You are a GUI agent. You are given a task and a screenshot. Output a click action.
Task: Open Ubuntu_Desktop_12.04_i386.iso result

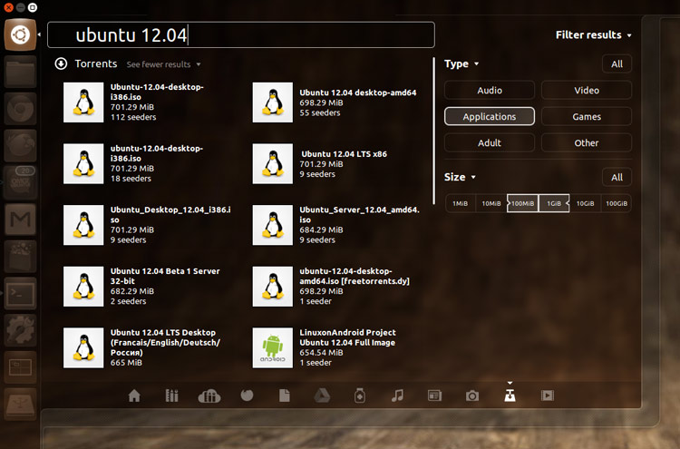148,225
